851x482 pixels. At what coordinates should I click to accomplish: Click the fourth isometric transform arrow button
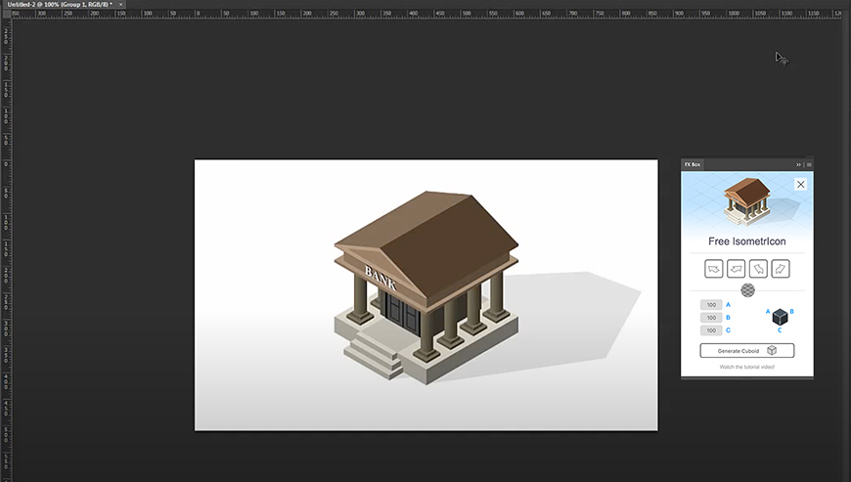(781, 269)
